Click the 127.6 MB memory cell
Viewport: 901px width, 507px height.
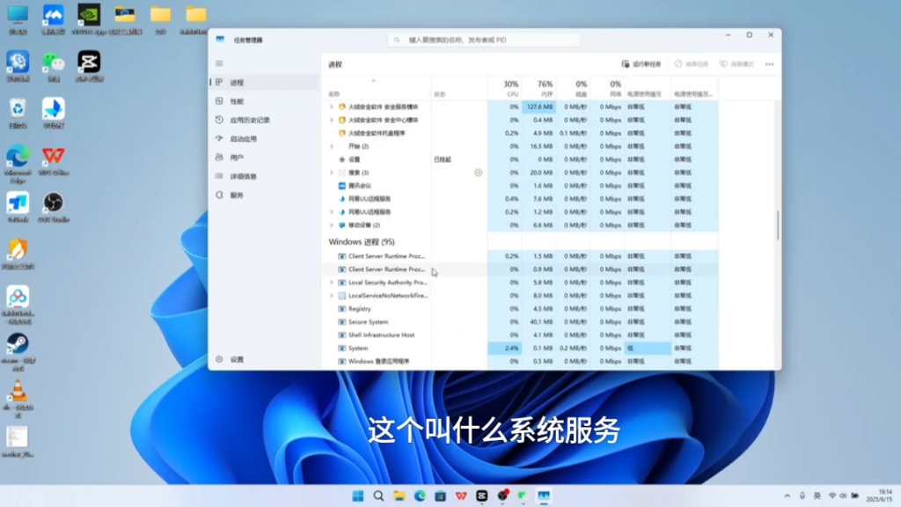point(538,107)
